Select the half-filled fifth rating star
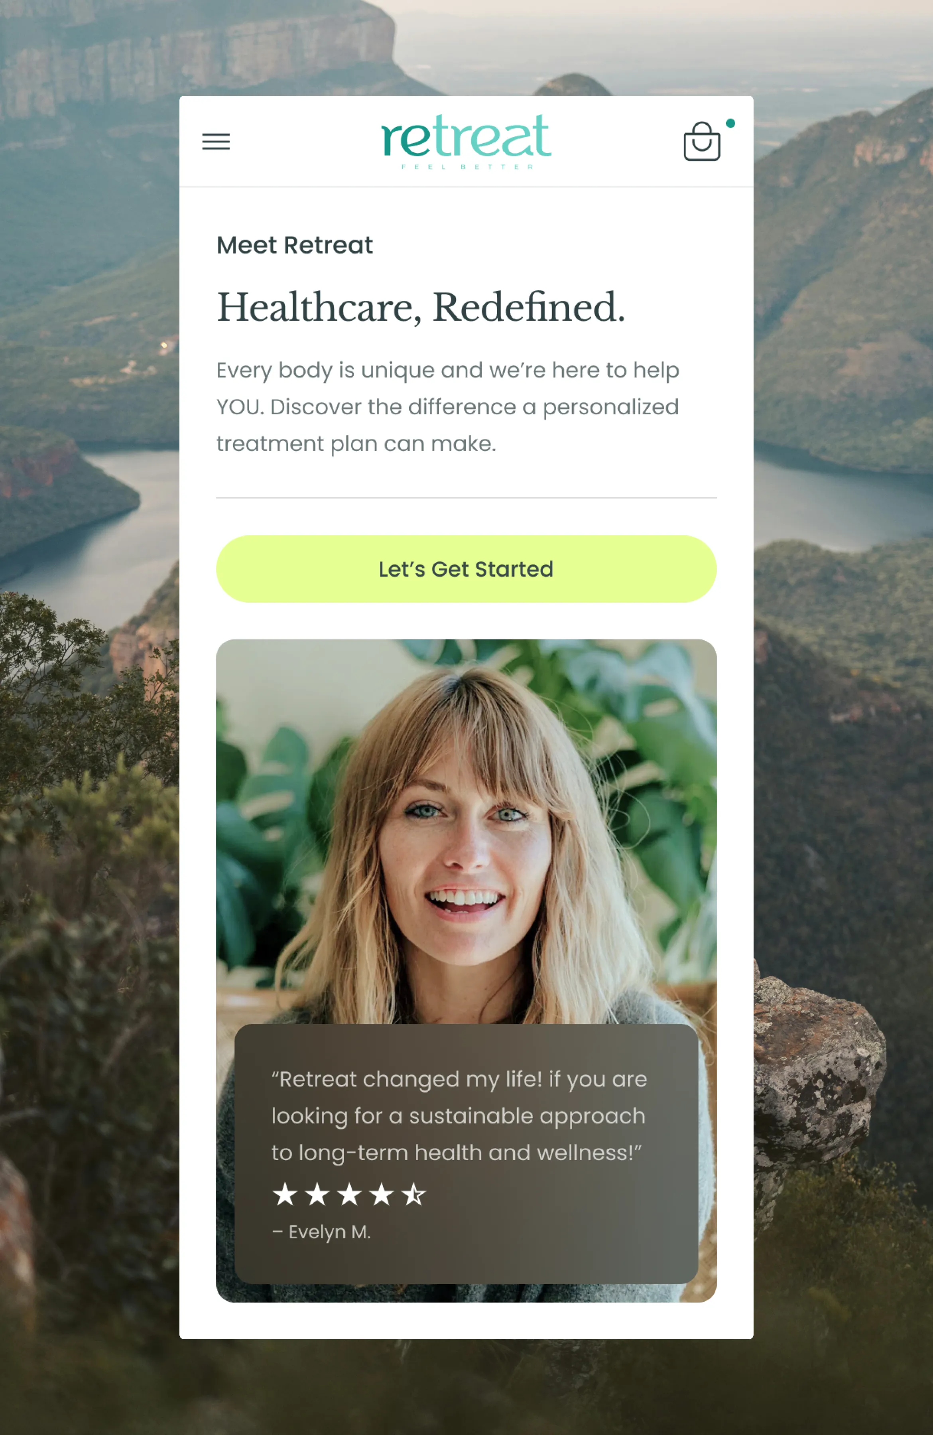The height and width of the screenshot is (1435, 933). tap(413, 1194)
